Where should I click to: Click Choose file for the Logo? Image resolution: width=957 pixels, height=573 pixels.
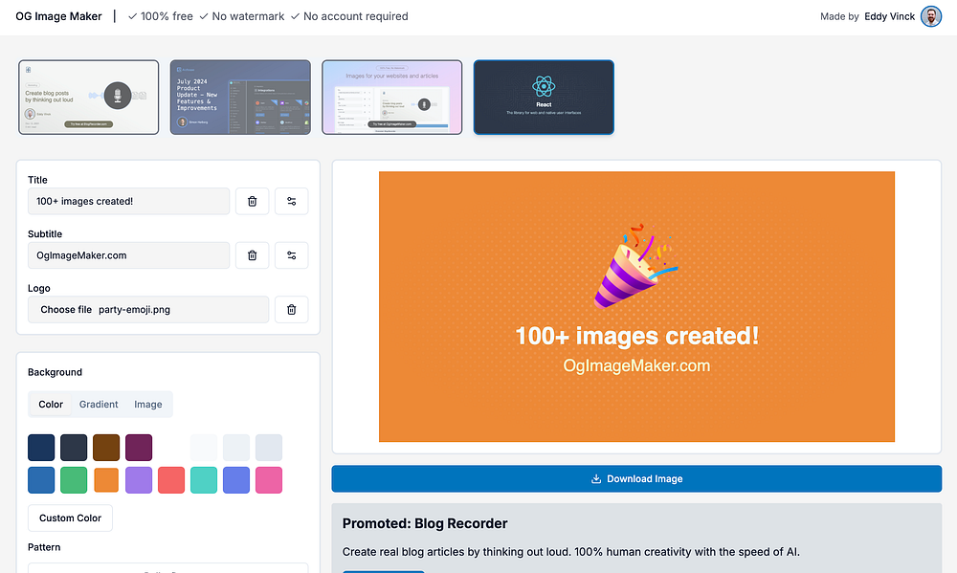click(66, 309)
